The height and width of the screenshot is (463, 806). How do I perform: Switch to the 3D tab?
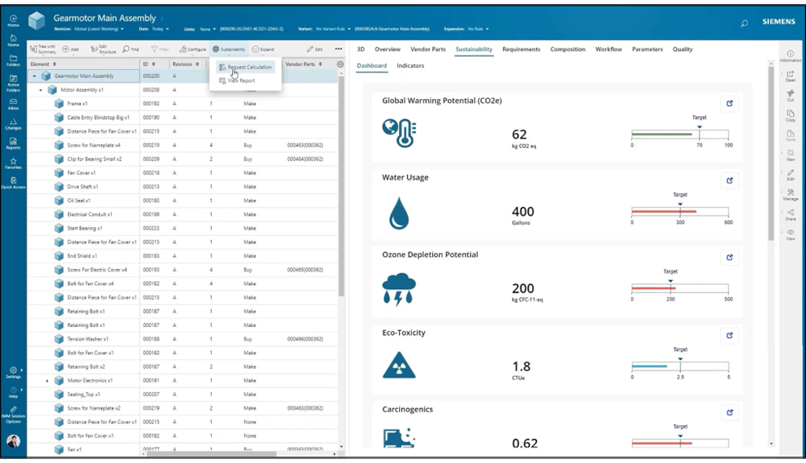pos(361,49)
